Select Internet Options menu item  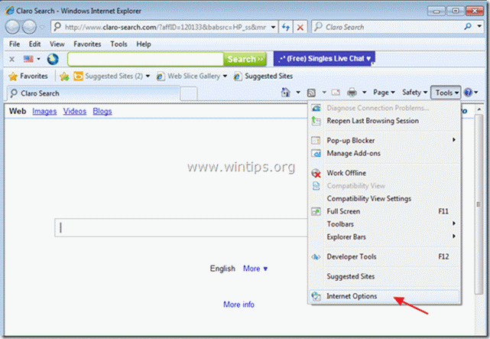tap(385, 296)
